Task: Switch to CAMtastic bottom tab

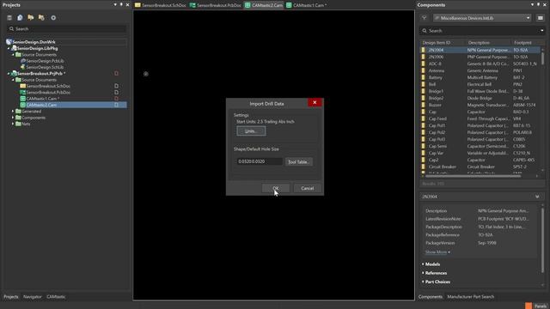Action: click(56, 297)
